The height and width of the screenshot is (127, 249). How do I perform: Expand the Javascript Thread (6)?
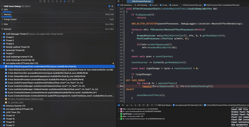tap(2, 50)
